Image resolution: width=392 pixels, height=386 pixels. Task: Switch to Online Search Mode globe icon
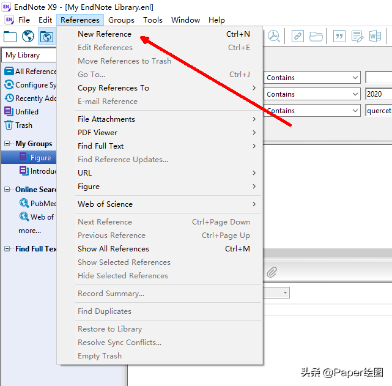28,36
